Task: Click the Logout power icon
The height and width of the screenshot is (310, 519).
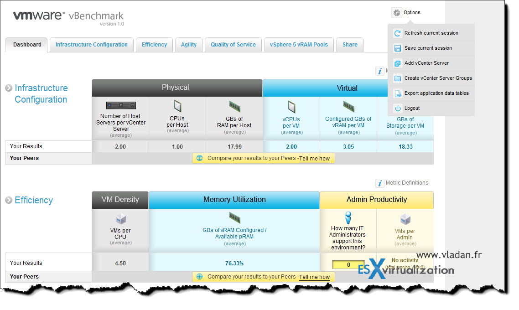Action: [397, 108]
